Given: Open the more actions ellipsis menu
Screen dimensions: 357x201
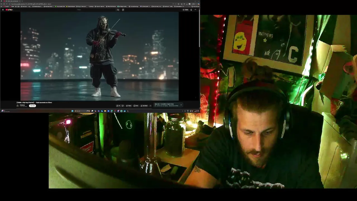Looking at the screenshot, I should click(x=150, y=106).
